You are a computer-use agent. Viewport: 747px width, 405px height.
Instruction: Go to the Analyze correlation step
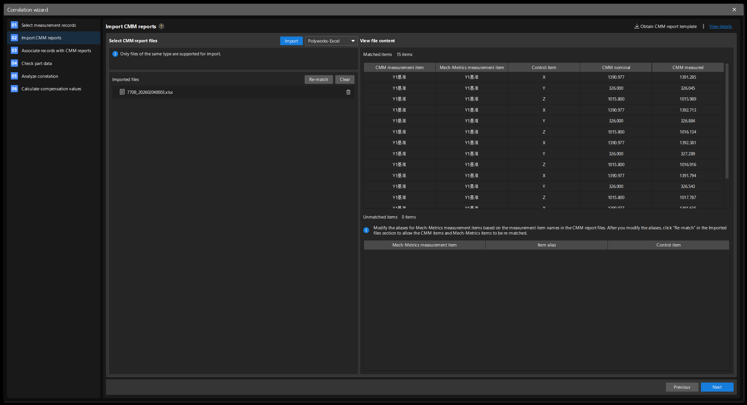point(40,76)
